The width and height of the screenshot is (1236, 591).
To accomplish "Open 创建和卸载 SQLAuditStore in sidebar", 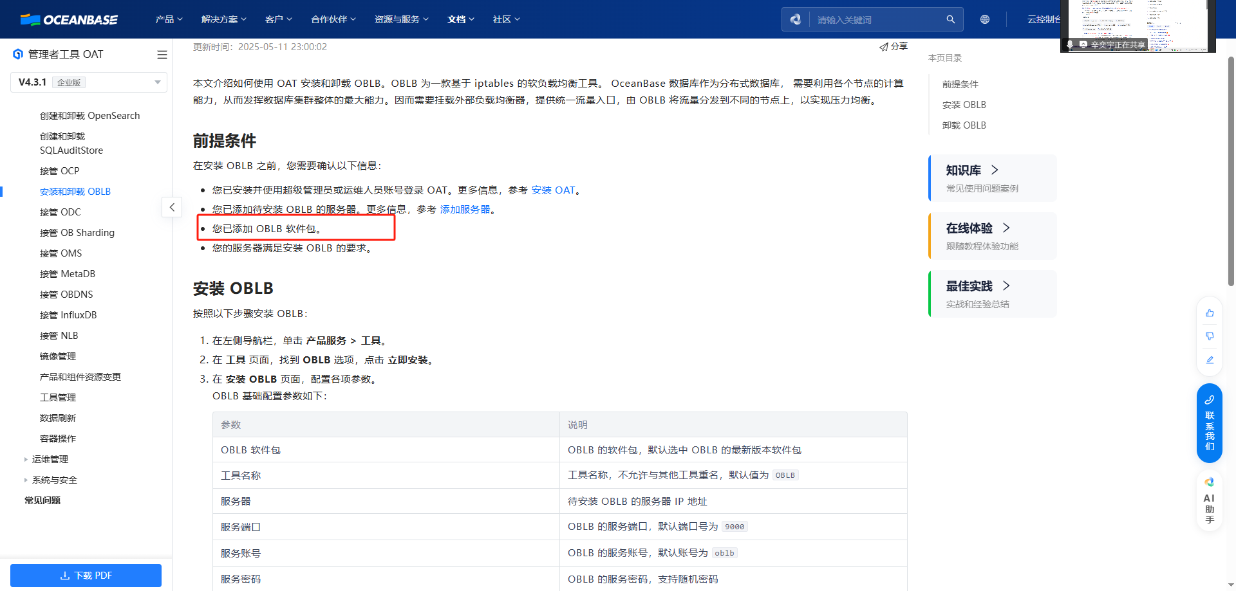I will 71,143.
